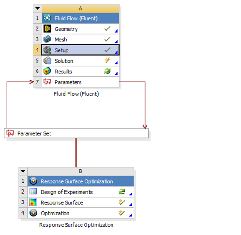The image size is (241, 235).
Task: Click the Parameters icon in system A
Action: tap(47, 82)
